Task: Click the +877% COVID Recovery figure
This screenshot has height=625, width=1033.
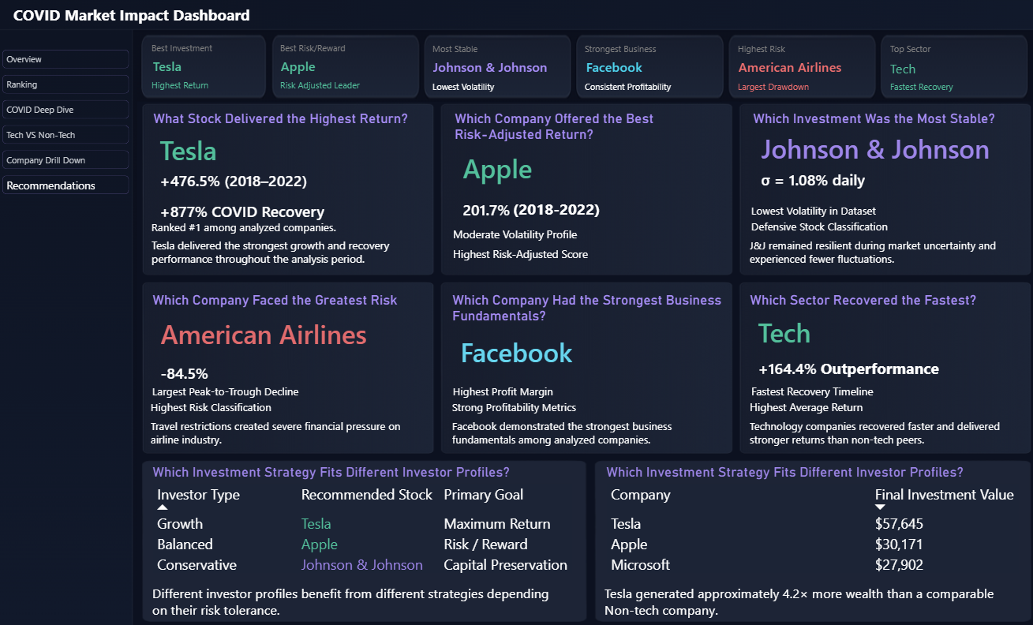Action: 242,212
